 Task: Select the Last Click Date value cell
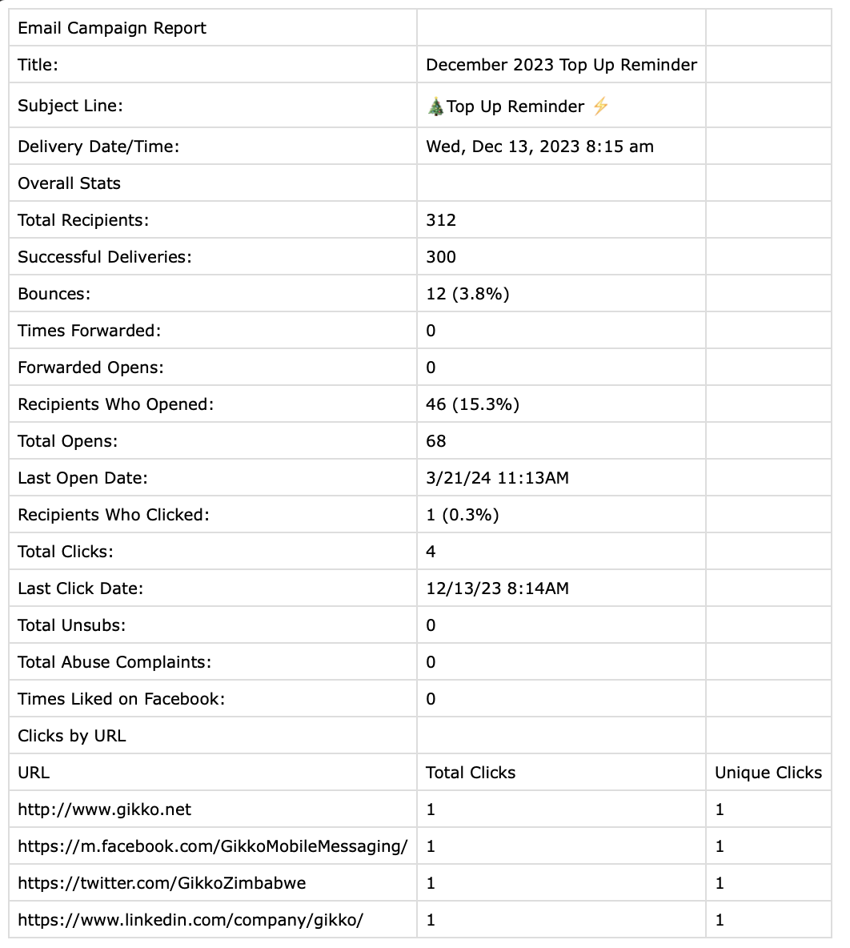pyautogui.click(x=497, y=588)
